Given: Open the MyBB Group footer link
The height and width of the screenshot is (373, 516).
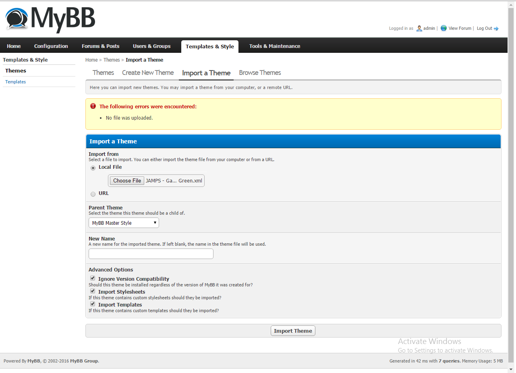Looking at the screenshot, I should (84, 361).
